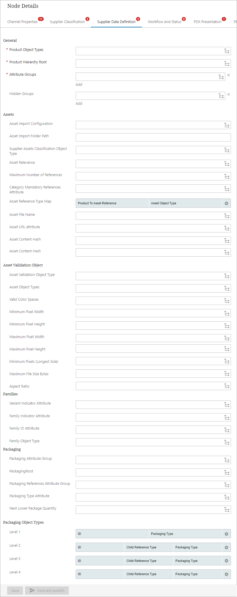Open picker for Asset Import Configuration
Image resolution: width=237 pixels, height=597 pixels.
click(x=227, y=125)
